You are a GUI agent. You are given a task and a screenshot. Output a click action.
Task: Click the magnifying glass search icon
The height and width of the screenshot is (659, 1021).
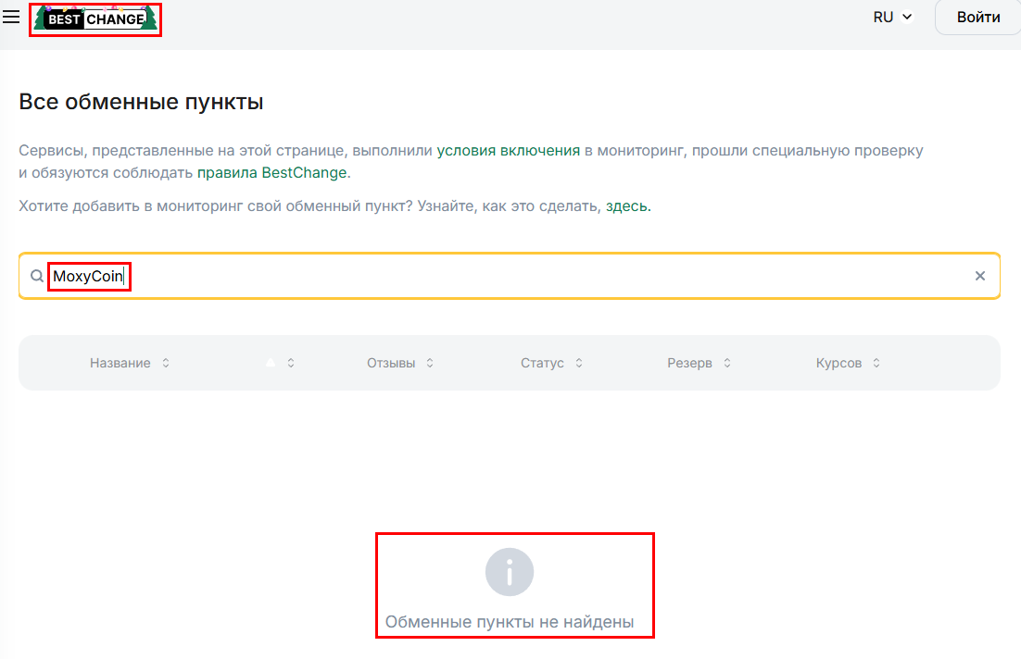[x=36, y=275]
